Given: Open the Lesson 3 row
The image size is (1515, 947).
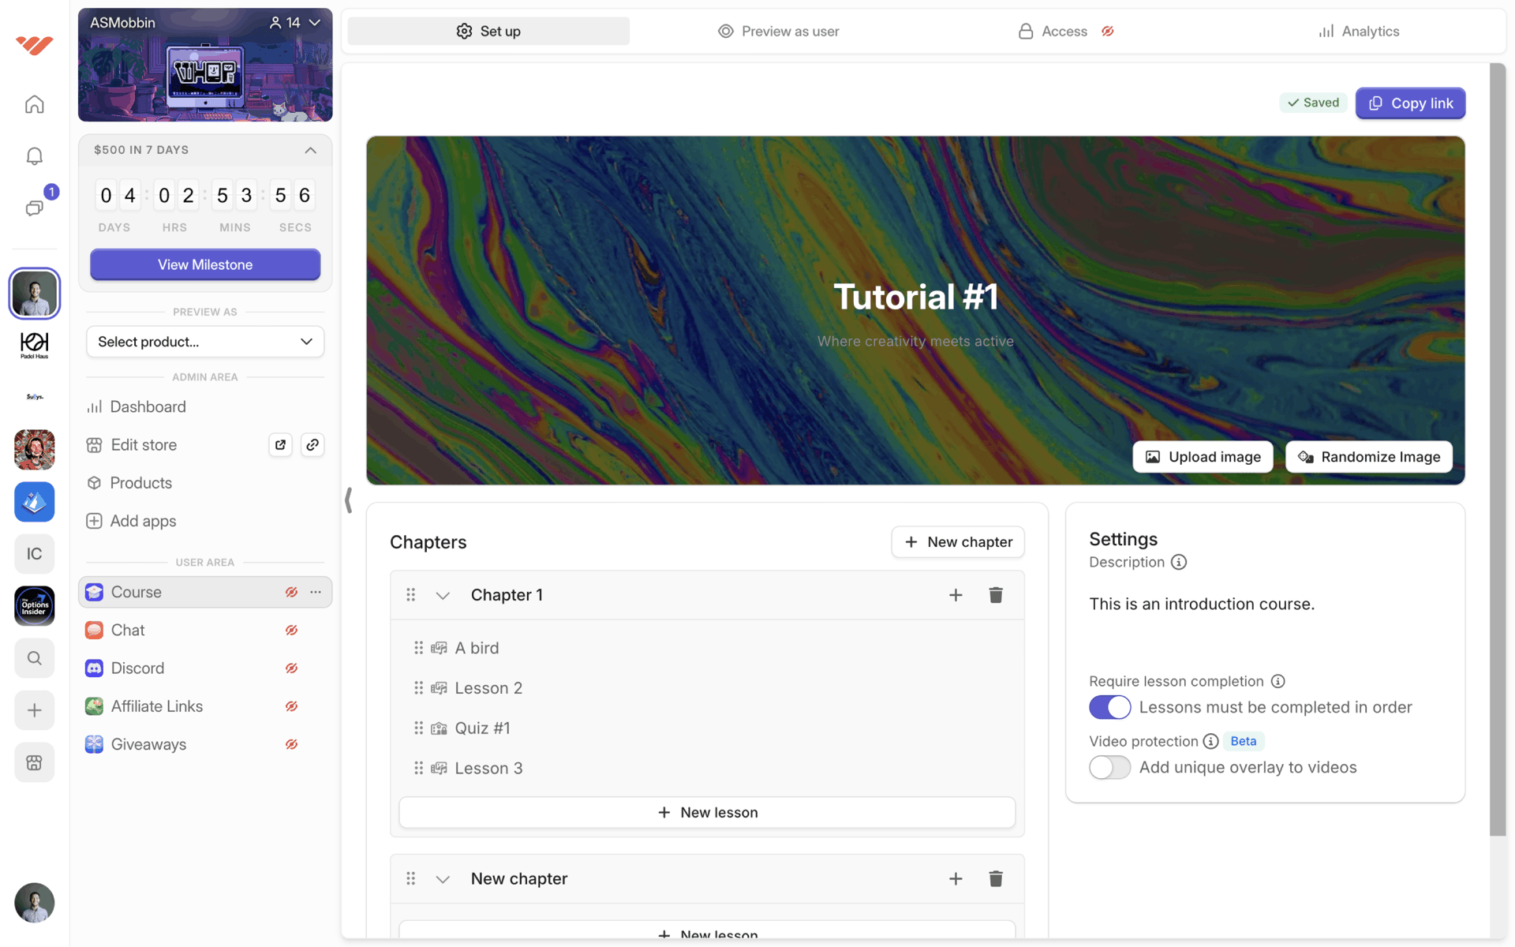Looking at the screenshot, I should point(707,768).
